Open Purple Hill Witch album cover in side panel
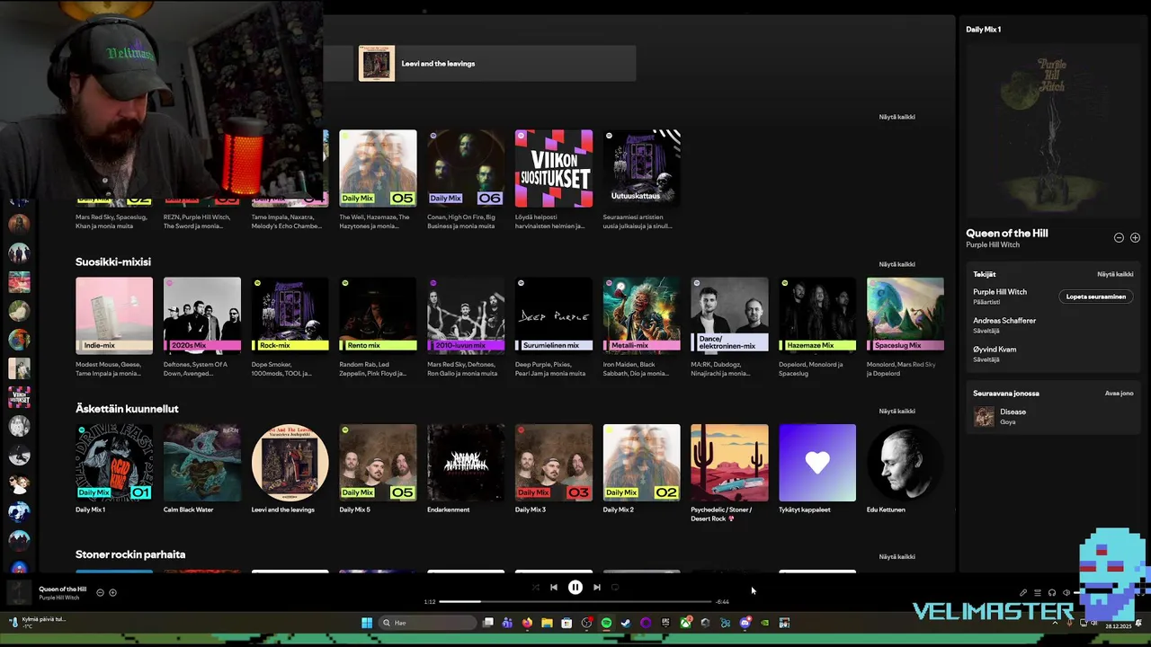Viewport: 1151px width, 647px height. click(1052, 130)
